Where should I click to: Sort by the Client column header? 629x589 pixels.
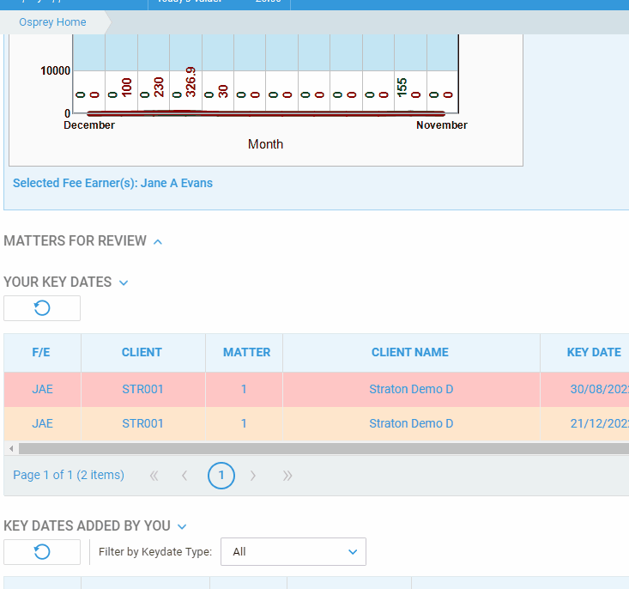point(142,352)
